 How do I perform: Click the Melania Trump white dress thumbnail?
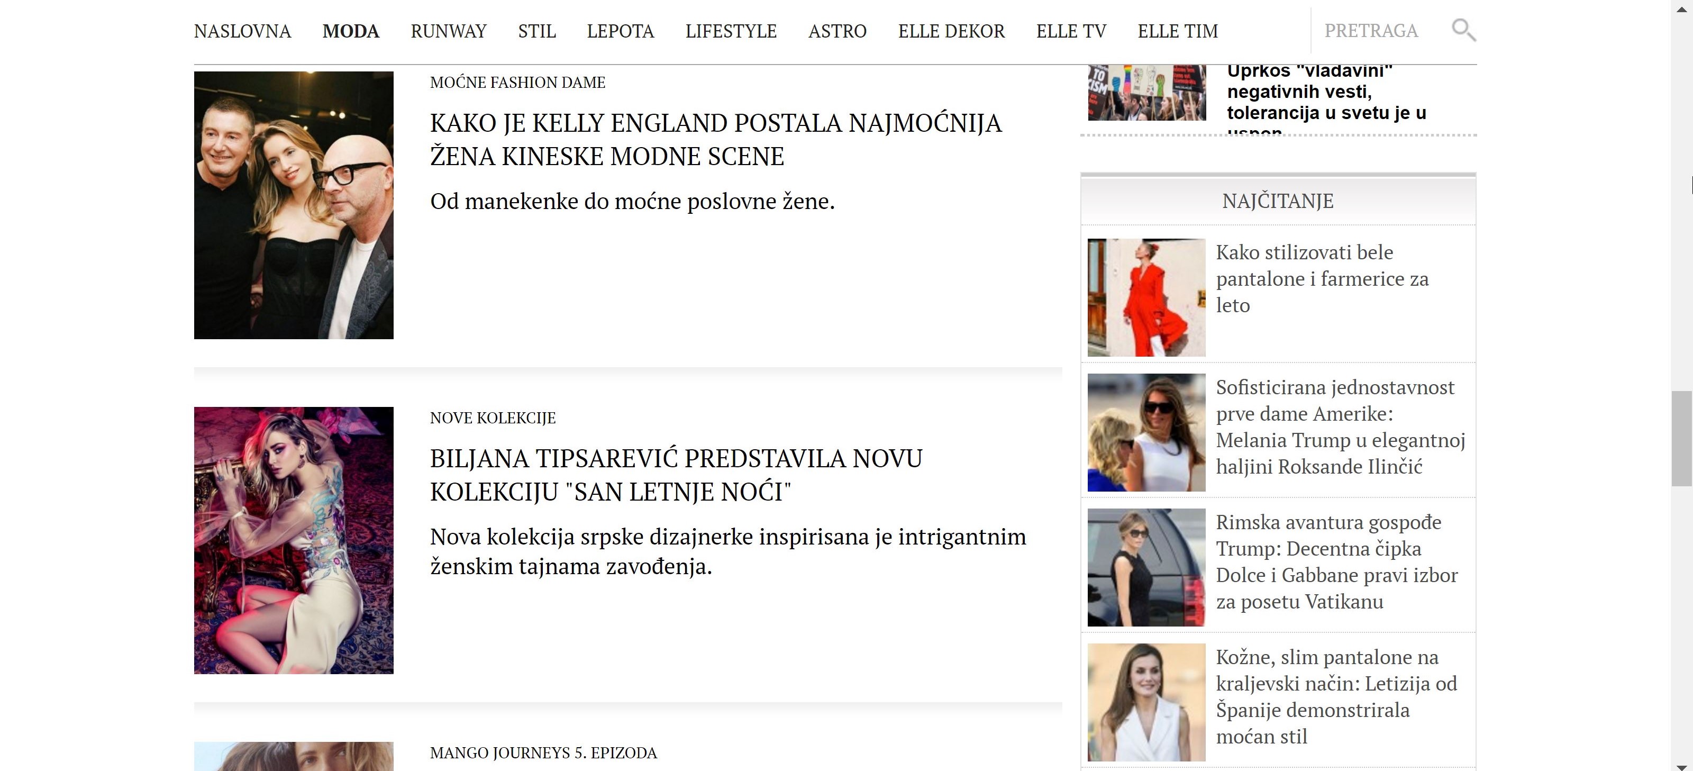coord(1147,432)
